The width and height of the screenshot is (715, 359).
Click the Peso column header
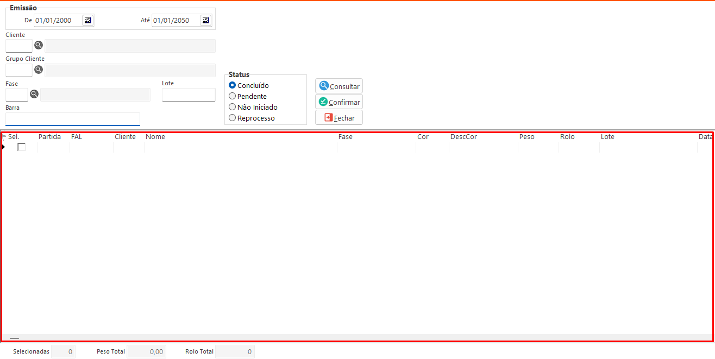[526, 137]
